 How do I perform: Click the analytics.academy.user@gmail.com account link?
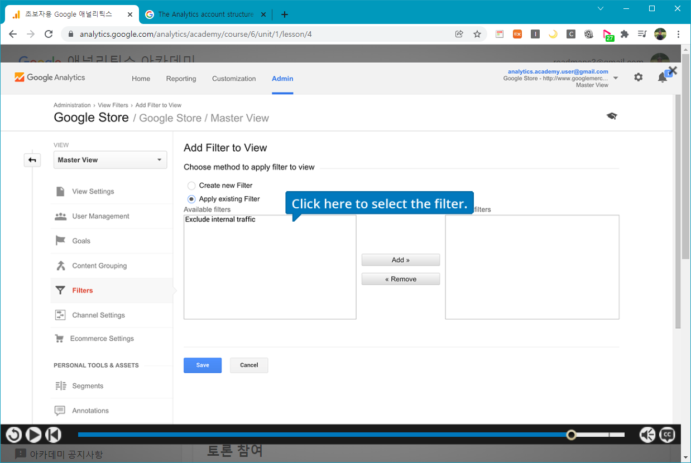(558, 71)
